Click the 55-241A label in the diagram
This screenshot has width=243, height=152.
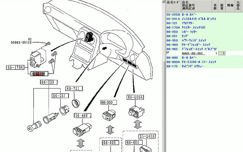coord(147,136)
